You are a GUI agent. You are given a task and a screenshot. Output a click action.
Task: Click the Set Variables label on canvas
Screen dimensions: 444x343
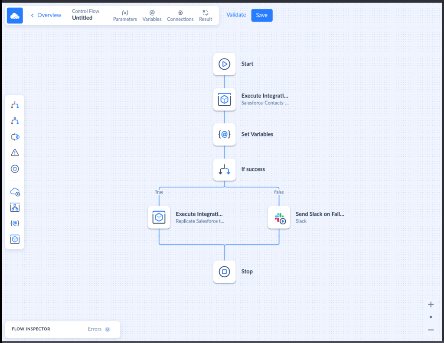click(x=257, y=134)
